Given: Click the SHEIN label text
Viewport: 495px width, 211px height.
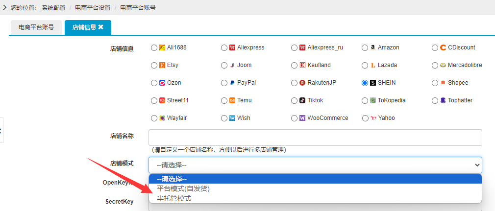Looking at the screenshot, I should point(387,83).
